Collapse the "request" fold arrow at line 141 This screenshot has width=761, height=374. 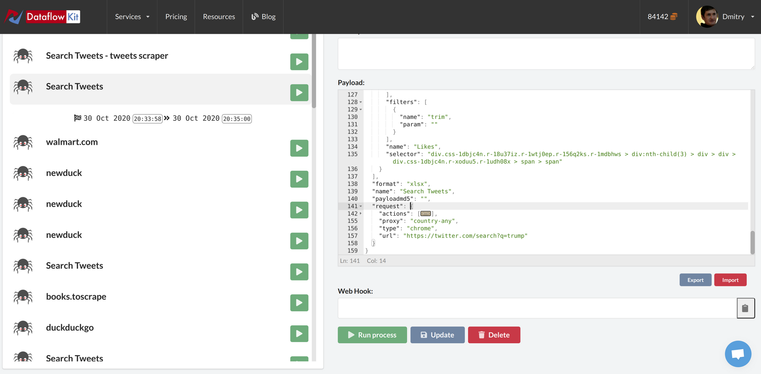361,206
